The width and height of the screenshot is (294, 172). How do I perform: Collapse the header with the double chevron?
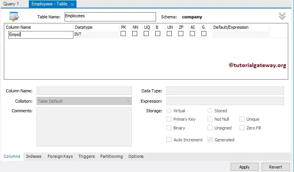tap(282, 16)
